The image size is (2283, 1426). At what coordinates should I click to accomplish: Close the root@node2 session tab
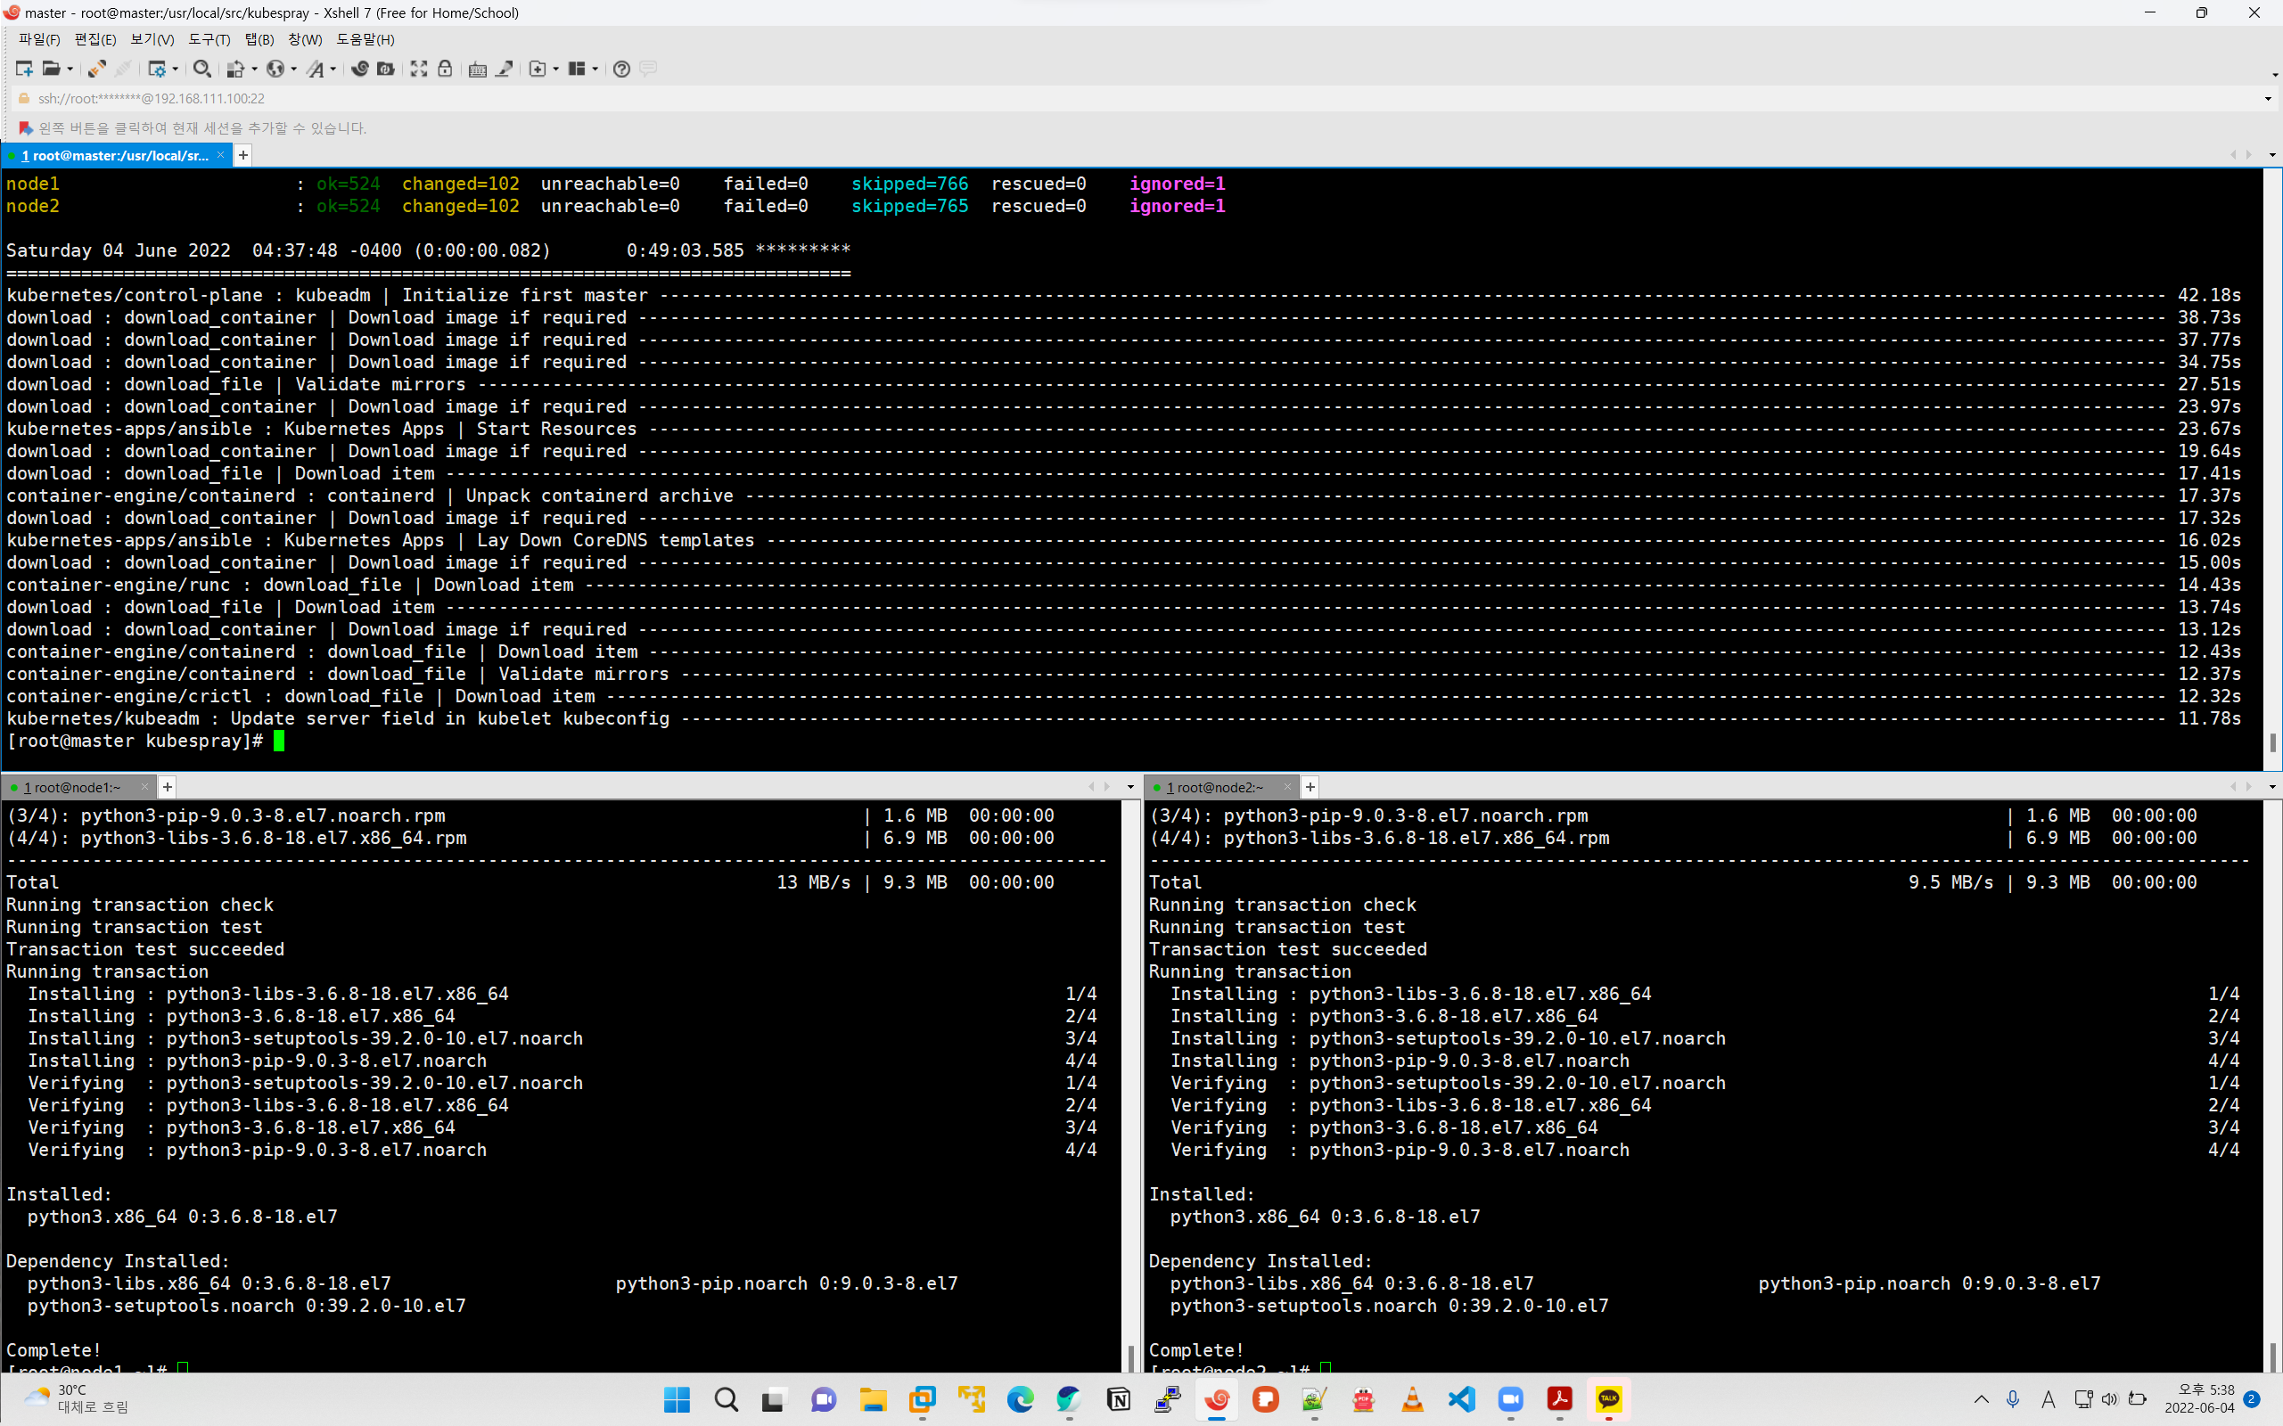[x=1286, y=787]
